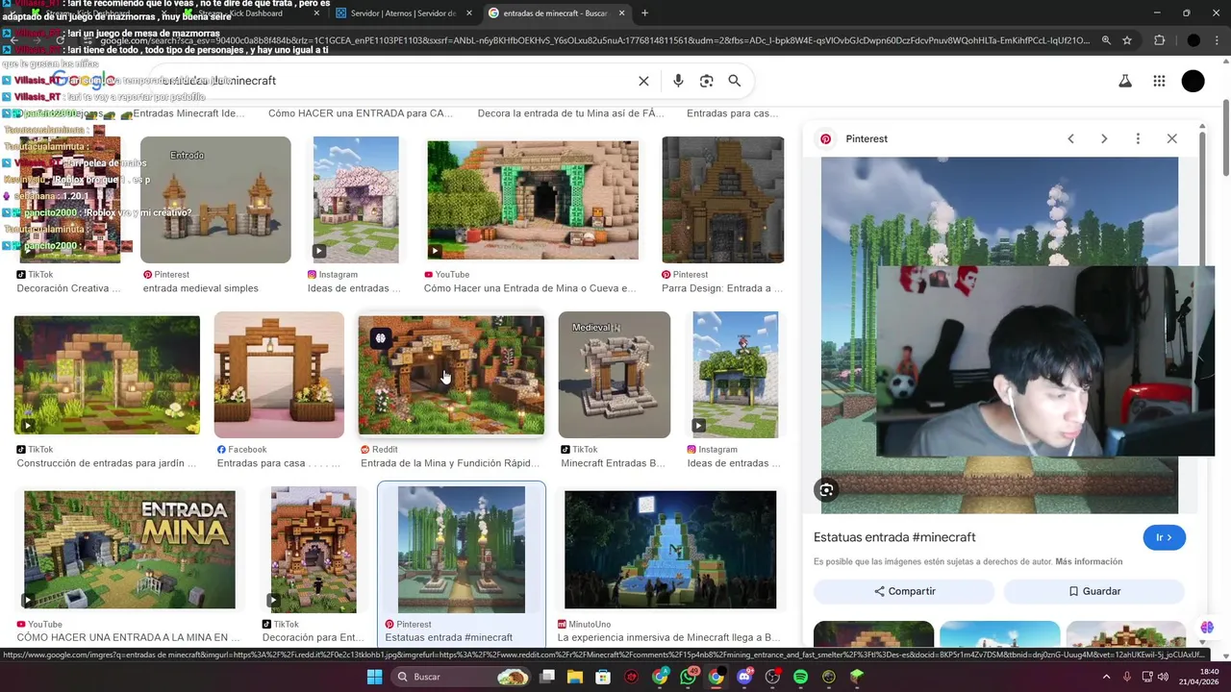This screenshot has width=1231, height=692.
Task: Open the 'Más información' link
Action: click(x=1089, y=561)
